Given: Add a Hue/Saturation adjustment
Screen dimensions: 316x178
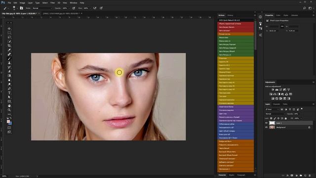Looking at the screenshot, I should coord(271,94).
